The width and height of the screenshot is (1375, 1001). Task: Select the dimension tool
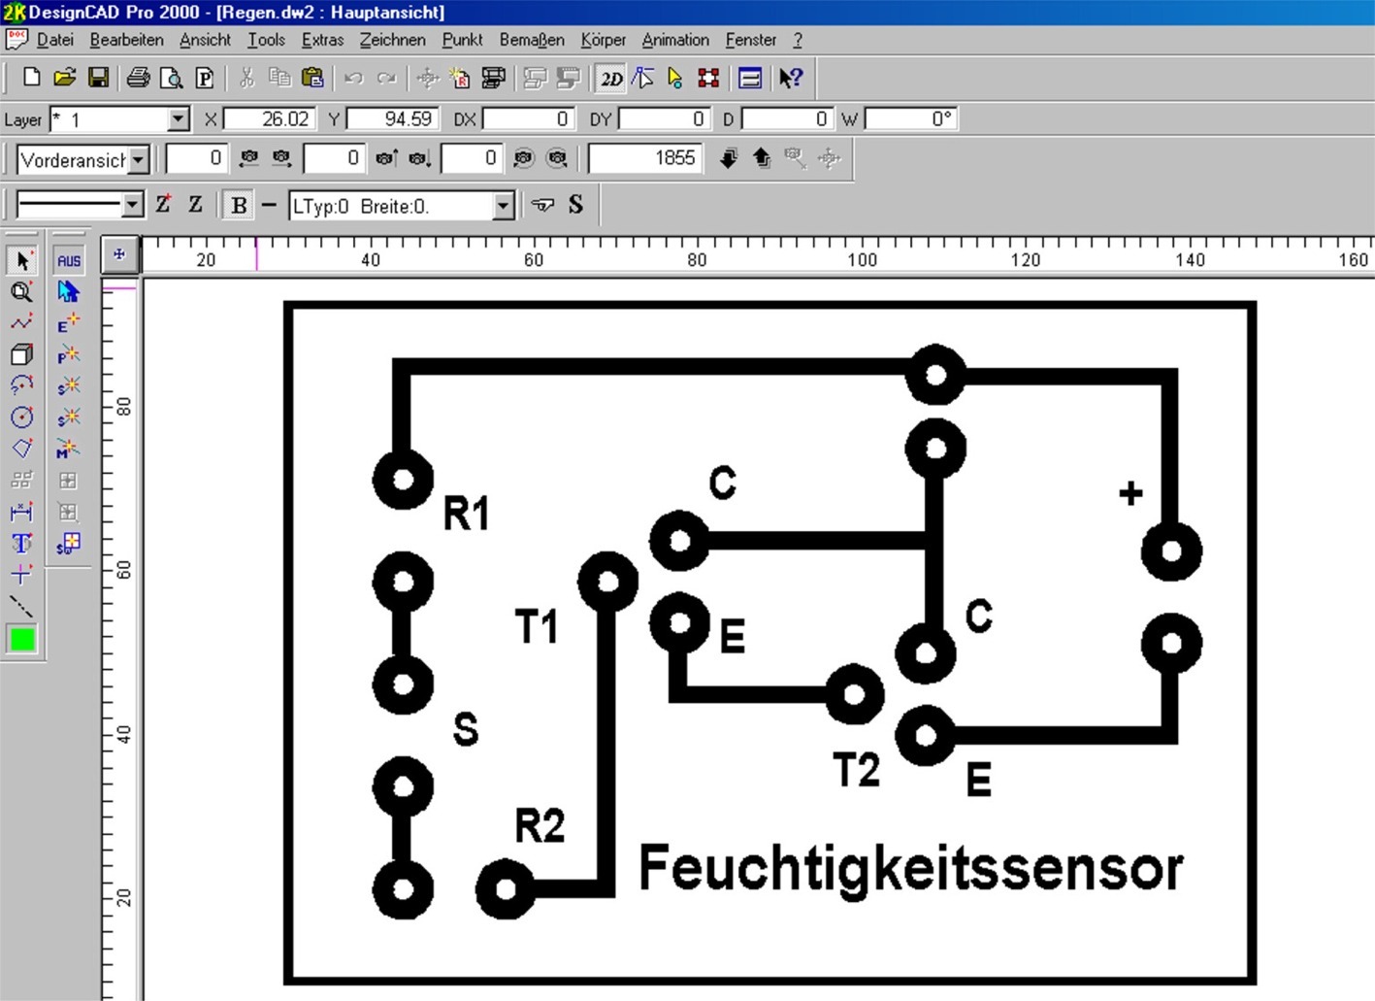click(21, 512)
